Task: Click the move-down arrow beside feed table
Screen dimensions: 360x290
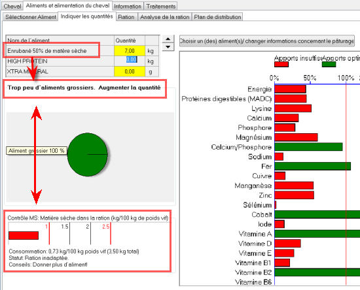Action: [x=168, y=47]
